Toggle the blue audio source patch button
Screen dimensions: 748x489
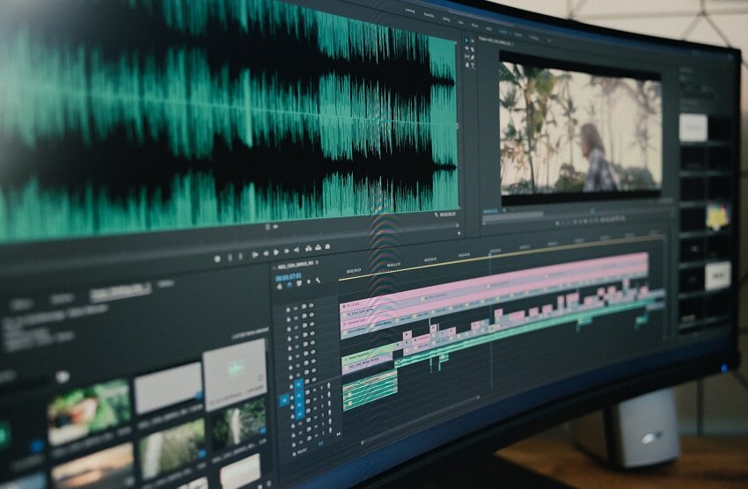click(284, 400)
